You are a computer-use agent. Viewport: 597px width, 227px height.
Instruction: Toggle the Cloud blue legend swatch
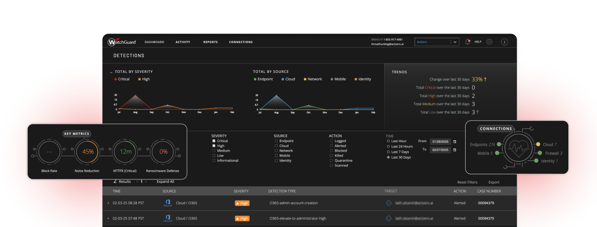(x=283, y=79)
